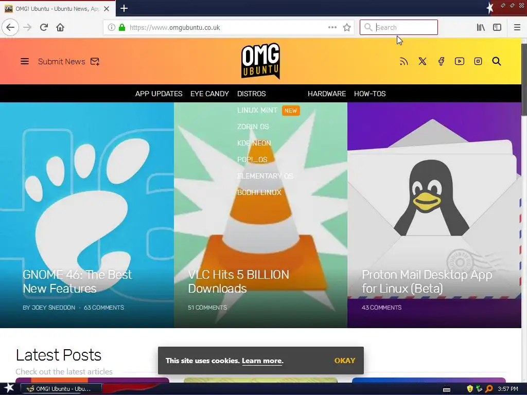Toggle the browser sidebar view
The height and width of the screenshot is (395, 527).
click(x=497, y=27)
